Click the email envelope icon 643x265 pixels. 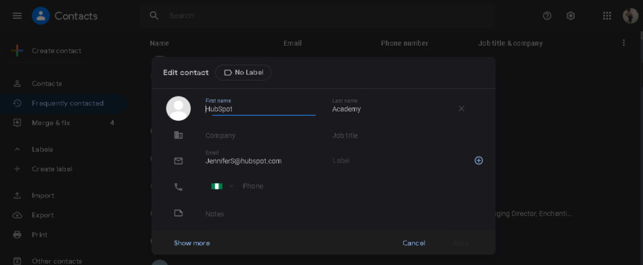(x=178, y=161)
